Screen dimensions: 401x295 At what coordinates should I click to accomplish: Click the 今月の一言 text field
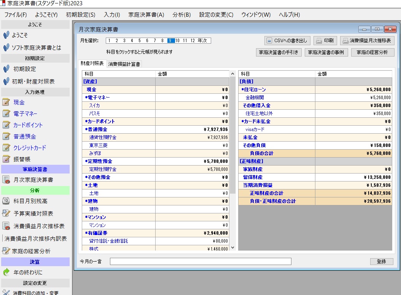200,261
